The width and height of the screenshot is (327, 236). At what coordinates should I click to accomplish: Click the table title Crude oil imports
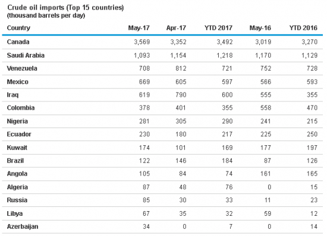36,8
